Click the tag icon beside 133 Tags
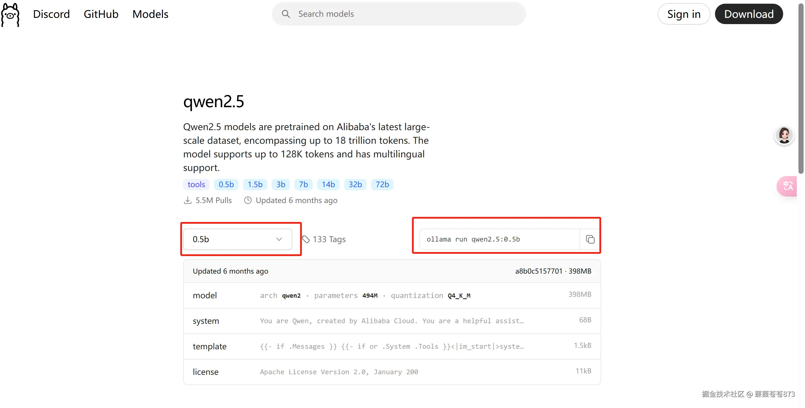This screenshot has width=805, height=408. pyautogui.click(x=306, y=239)
